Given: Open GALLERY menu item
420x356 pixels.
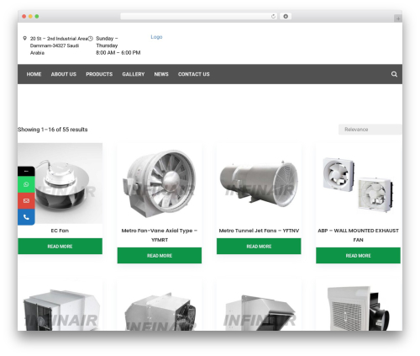Looking at the screenshot, I should [134, 74].
